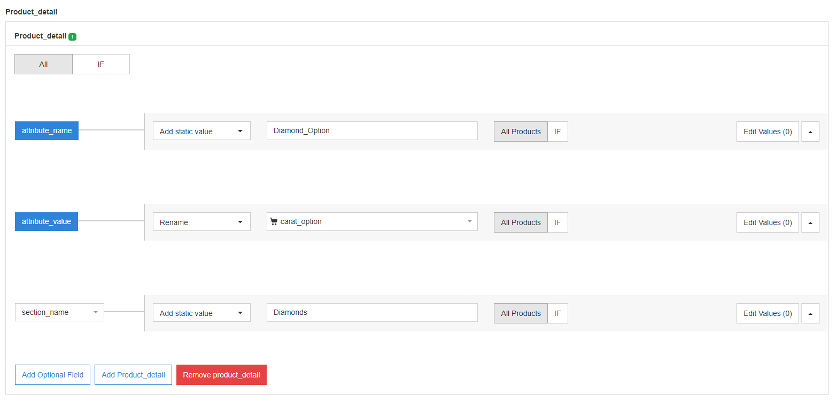Click the red Remove product_detail button
This screenshot has width=837, height=409.
point(221,375)
